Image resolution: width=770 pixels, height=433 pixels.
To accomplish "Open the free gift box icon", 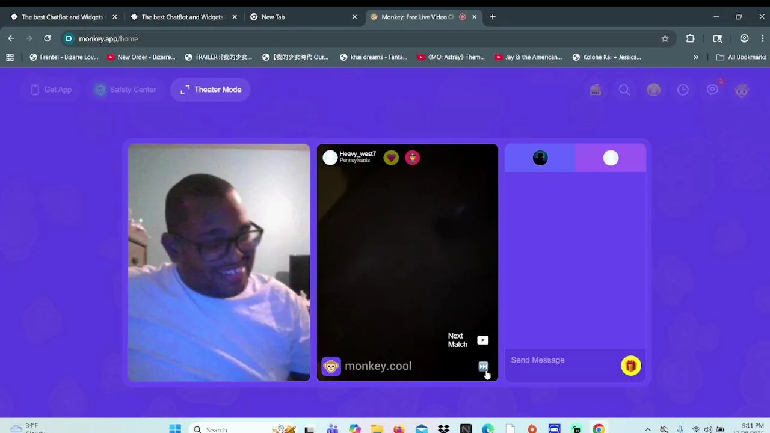I will (x=596, y=90).
